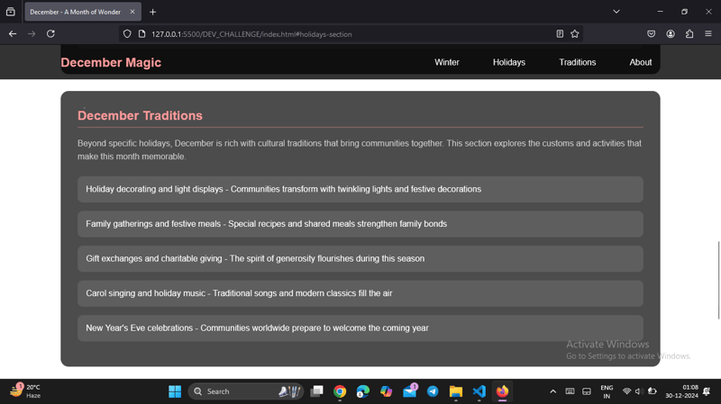Open Telegram from the taskbar
Screen dimensions: 721x404
(x=433, y=391)
